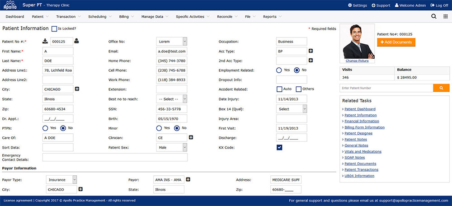
Task: Open the Patient Sex dropdown
Action: point(172,147)
